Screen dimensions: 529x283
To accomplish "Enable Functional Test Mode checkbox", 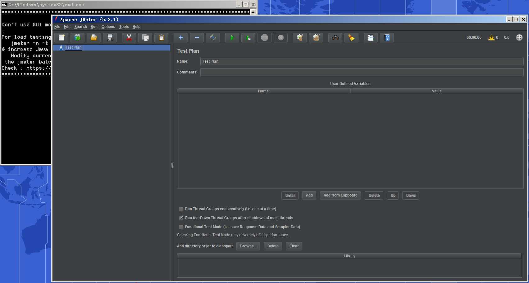I will [181, 227].
